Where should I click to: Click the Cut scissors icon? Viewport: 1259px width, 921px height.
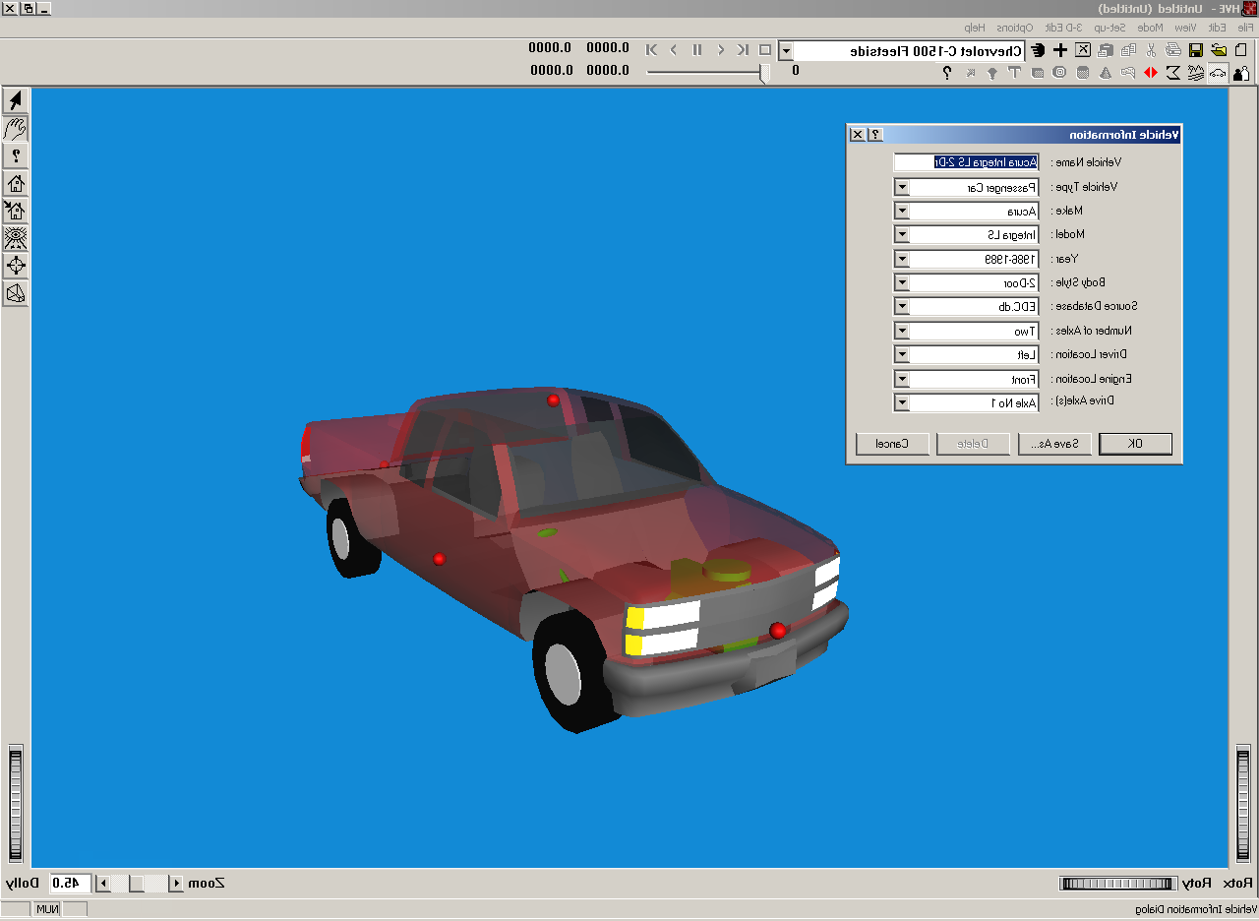point(1151,49)
